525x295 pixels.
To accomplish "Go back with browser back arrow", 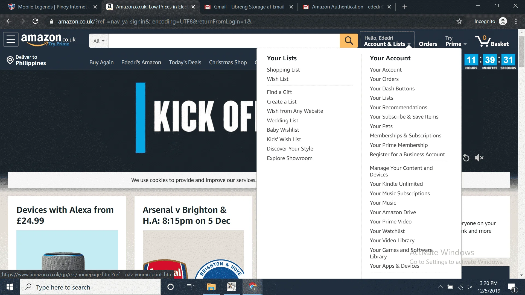I will point(9,21).
